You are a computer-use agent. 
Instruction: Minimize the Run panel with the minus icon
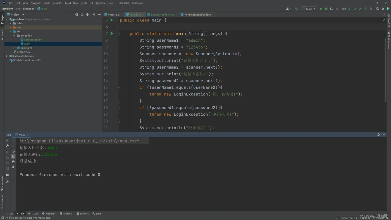(384, 135)
